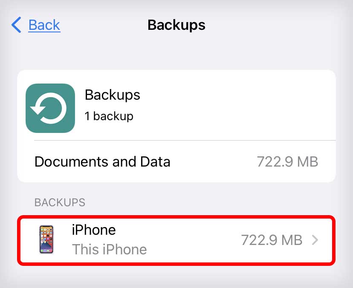Click the '1 backup' subtitle text
This screenshot has width=353, height=288.
109,116
